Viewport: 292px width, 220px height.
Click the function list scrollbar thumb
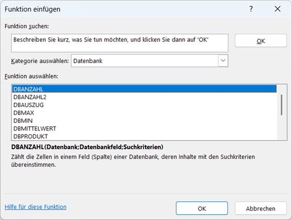coord(281,104)
